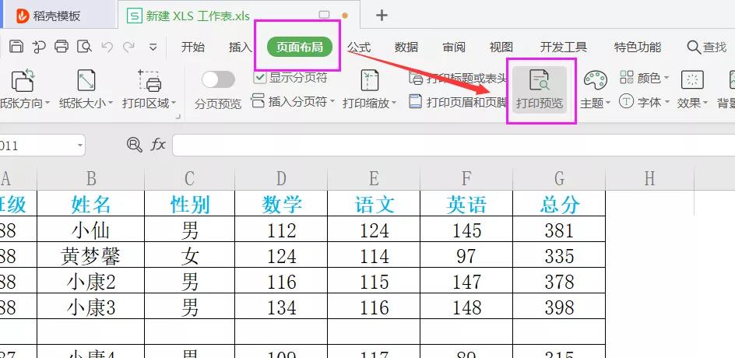735x358 pixels.
Task: Click the window icon on document tab
Action: point(325,15)
